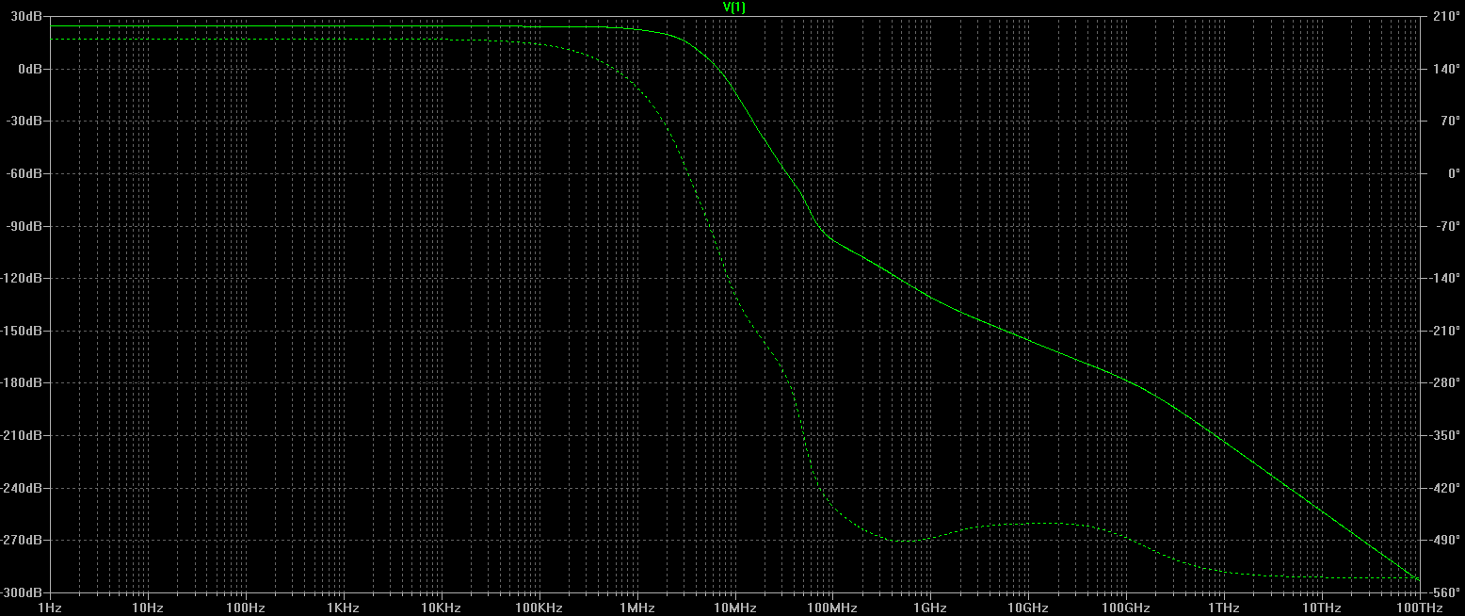1465x616 pixels.
Task: Click the 1GHz frequency axis label
Action: point(929,608)
